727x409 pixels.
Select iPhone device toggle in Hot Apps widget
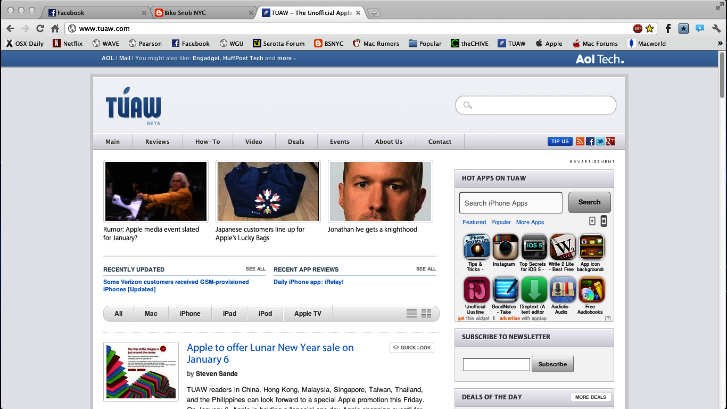pos(592,221)
